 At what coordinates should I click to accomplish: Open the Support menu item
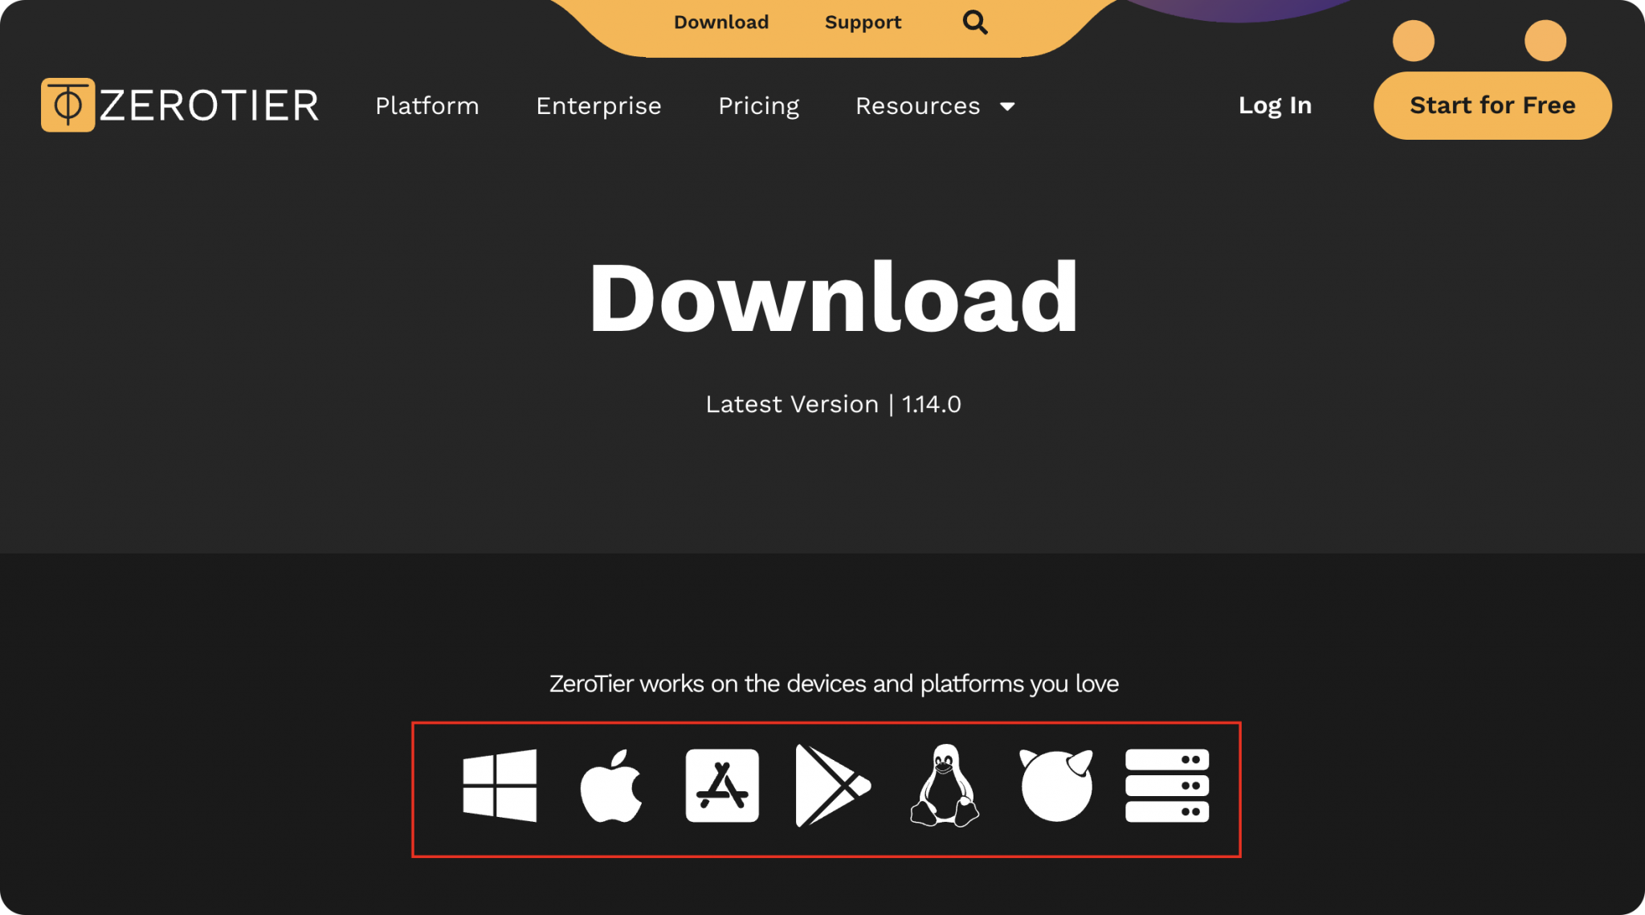click(x=863, y=22)
